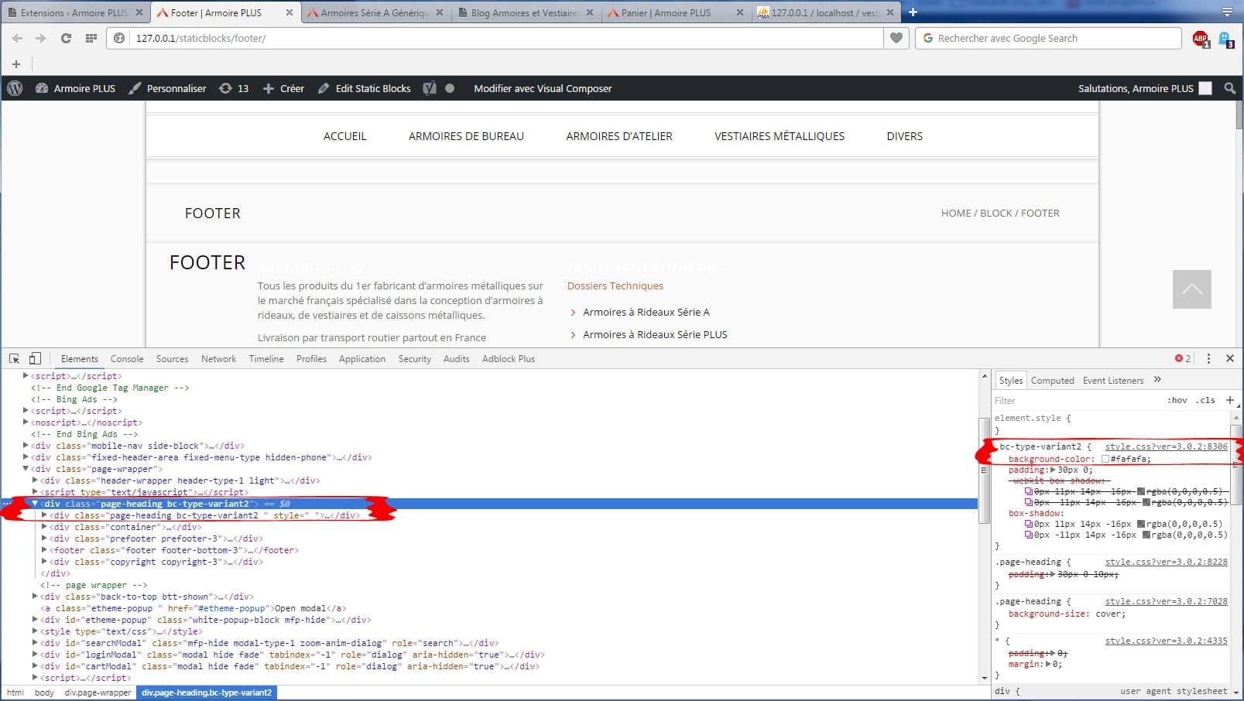
Task: Open the Adblock Plus (ABP) extension icon
Action: coord(1201,39)
